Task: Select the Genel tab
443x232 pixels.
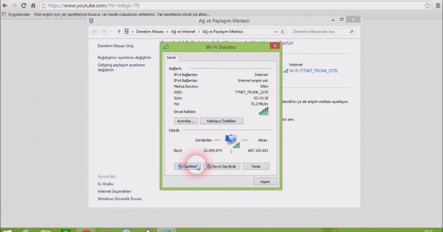Action: coord(171,58)
